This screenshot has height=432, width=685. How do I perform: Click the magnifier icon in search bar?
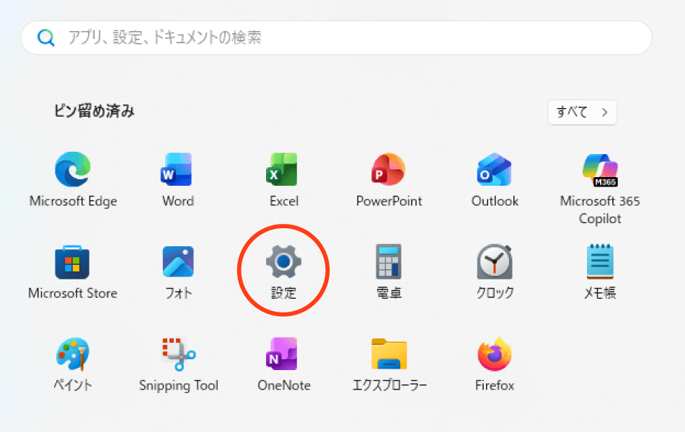click(46, 37)
